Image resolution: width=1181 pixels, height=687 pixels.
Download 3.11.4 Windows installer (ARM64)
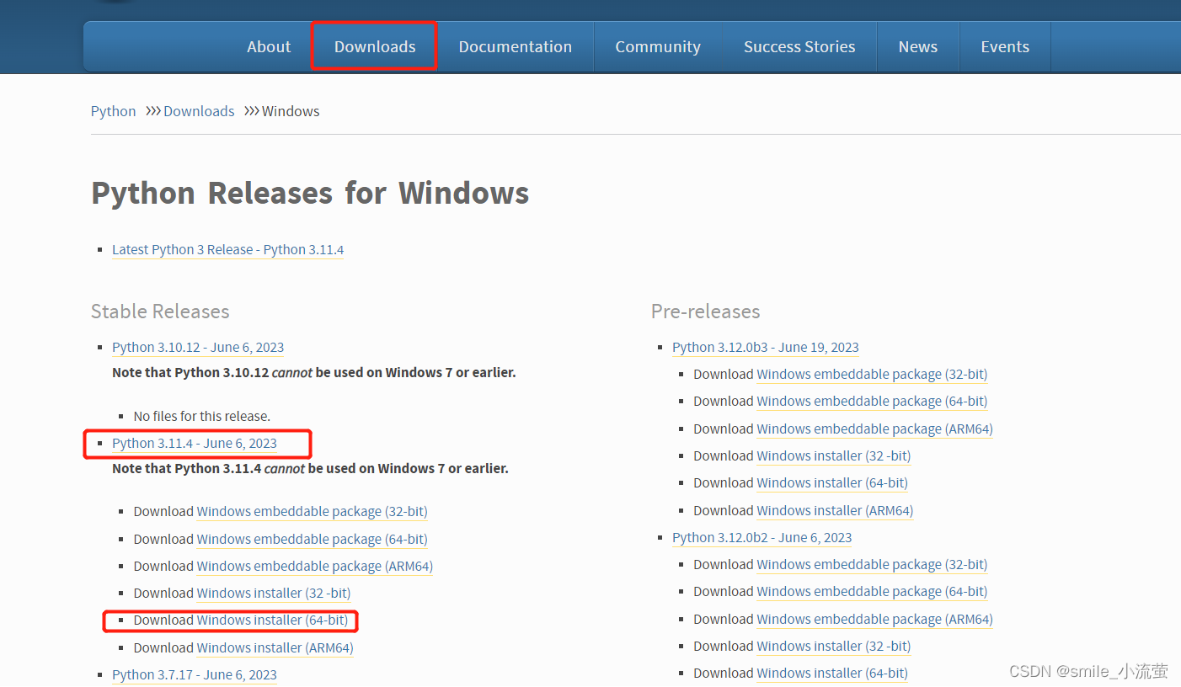pyautogui.click(x=275, y=648)
